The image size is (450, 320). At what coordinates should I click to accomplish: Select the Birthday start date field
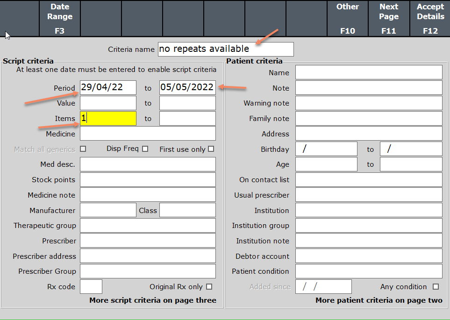pyautogui.click(x=326, y=149)
